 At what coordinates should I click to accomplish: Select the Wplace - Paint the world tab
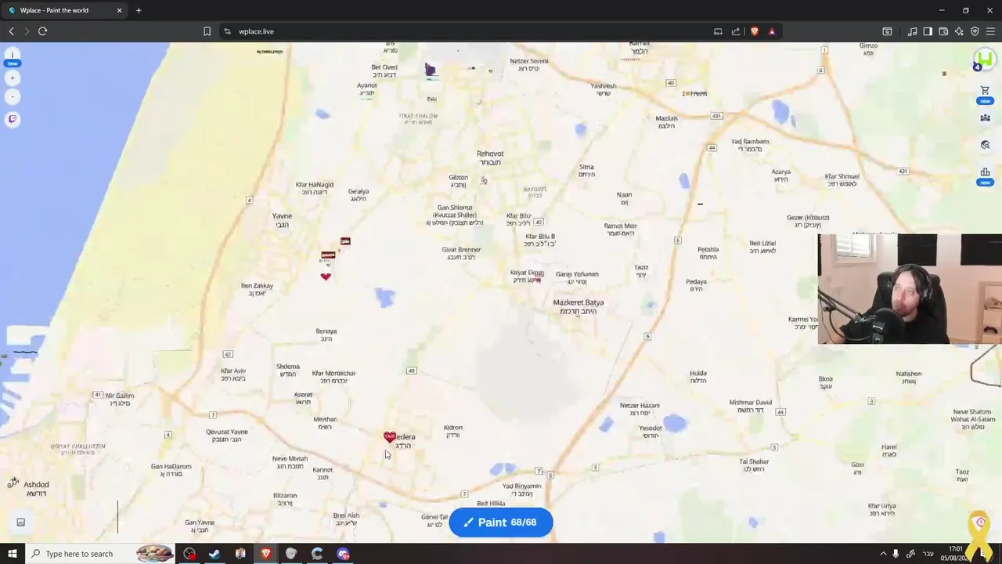tap(64, 10)
